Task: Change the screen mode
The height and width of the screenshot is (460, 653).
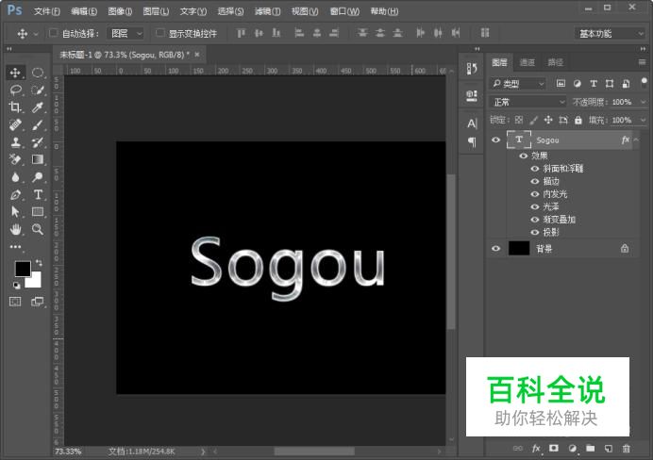Action: (38, 302)
